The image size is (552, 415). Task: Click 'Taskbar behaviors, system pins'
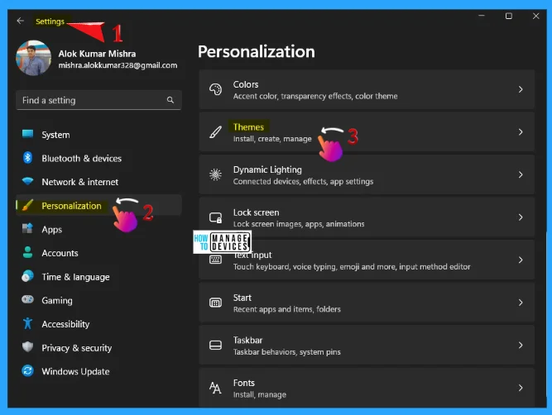coord(286,351)
